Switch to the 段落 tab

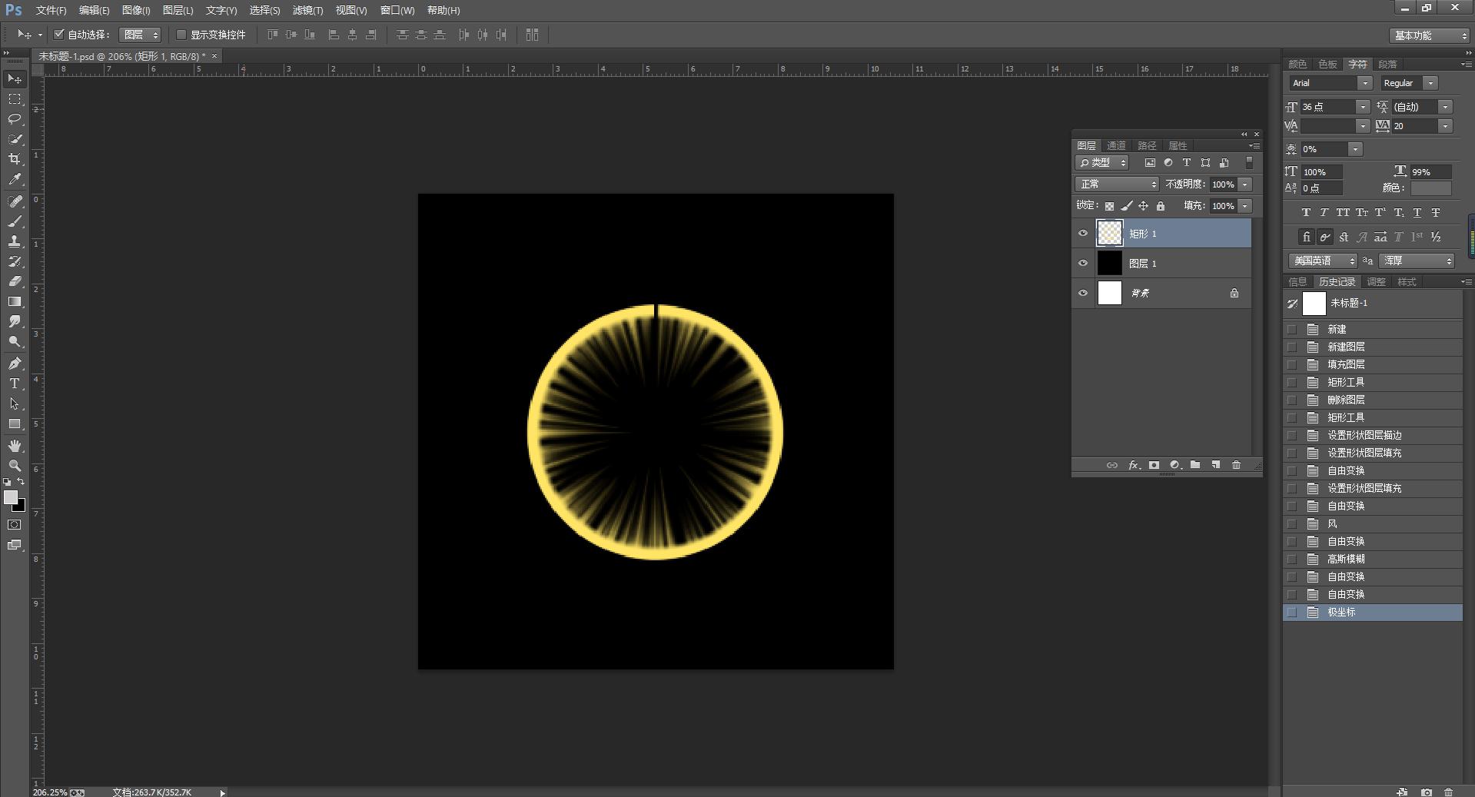pos(1387,64)
